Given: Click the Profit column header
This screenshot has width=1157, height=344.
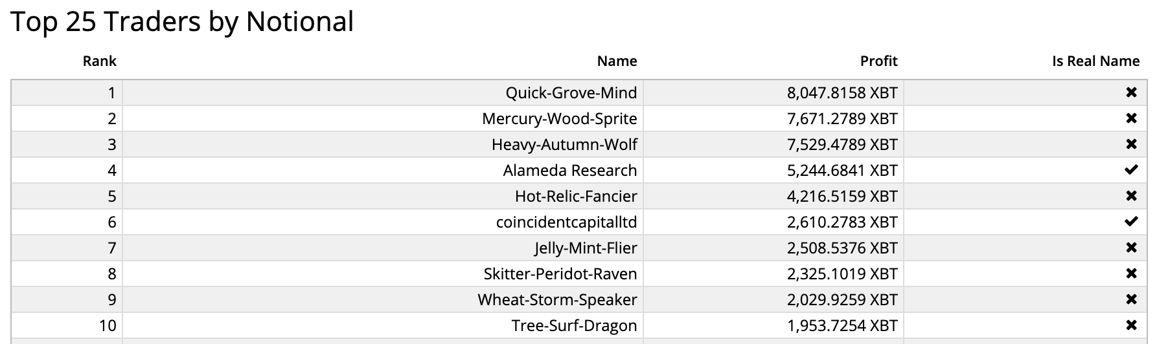Looking at the screenshot, I should point(878,61).
